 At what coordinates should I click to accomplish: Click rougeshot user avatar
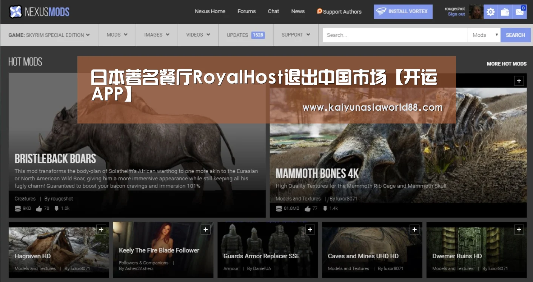pos(476,12)
